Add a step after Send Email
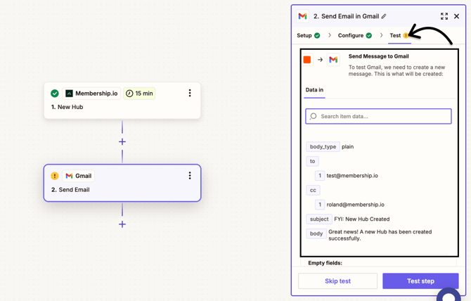 (x=122, y=224)
